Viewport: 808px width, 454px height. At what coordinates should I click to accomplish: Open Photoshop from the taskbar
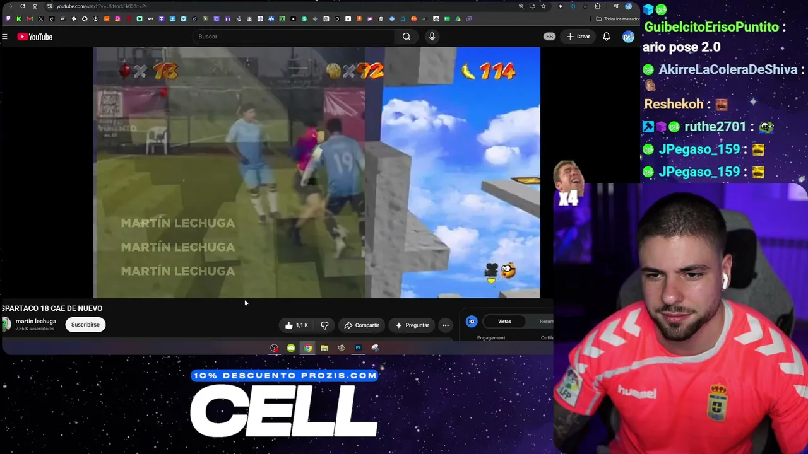pos(358,348)
